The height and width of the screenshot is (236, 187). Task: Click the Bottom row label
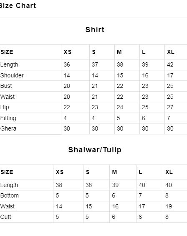coord(10,195)
